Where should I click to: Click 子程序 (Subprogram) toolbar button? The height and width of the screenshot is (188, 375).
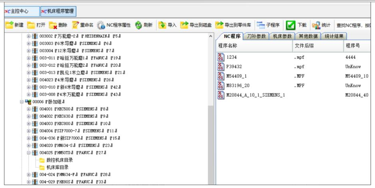pyautogui.click(x=261, y=25)
